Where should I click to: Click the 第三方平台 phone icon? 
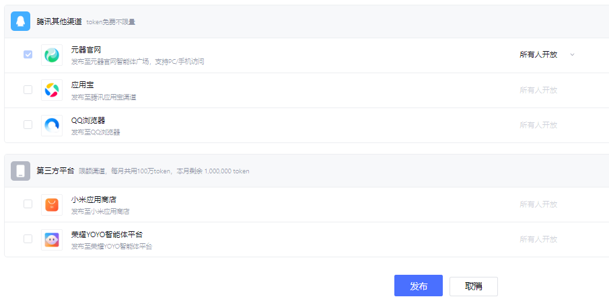pyautogui.click(x=21, y=171)
